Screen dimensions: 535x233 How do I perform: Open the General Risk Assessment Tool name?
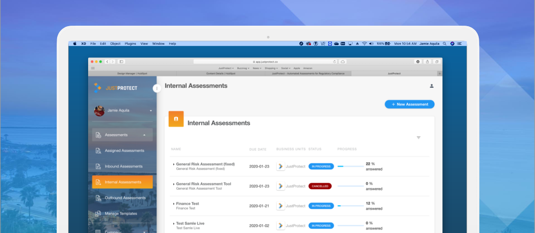[x=204, y=184]
